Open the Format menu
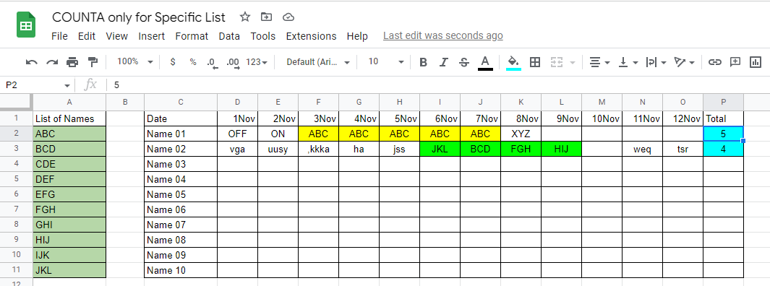Image resolution: width=770 pixels, height=286 pixels. click(x=192, y=36)
